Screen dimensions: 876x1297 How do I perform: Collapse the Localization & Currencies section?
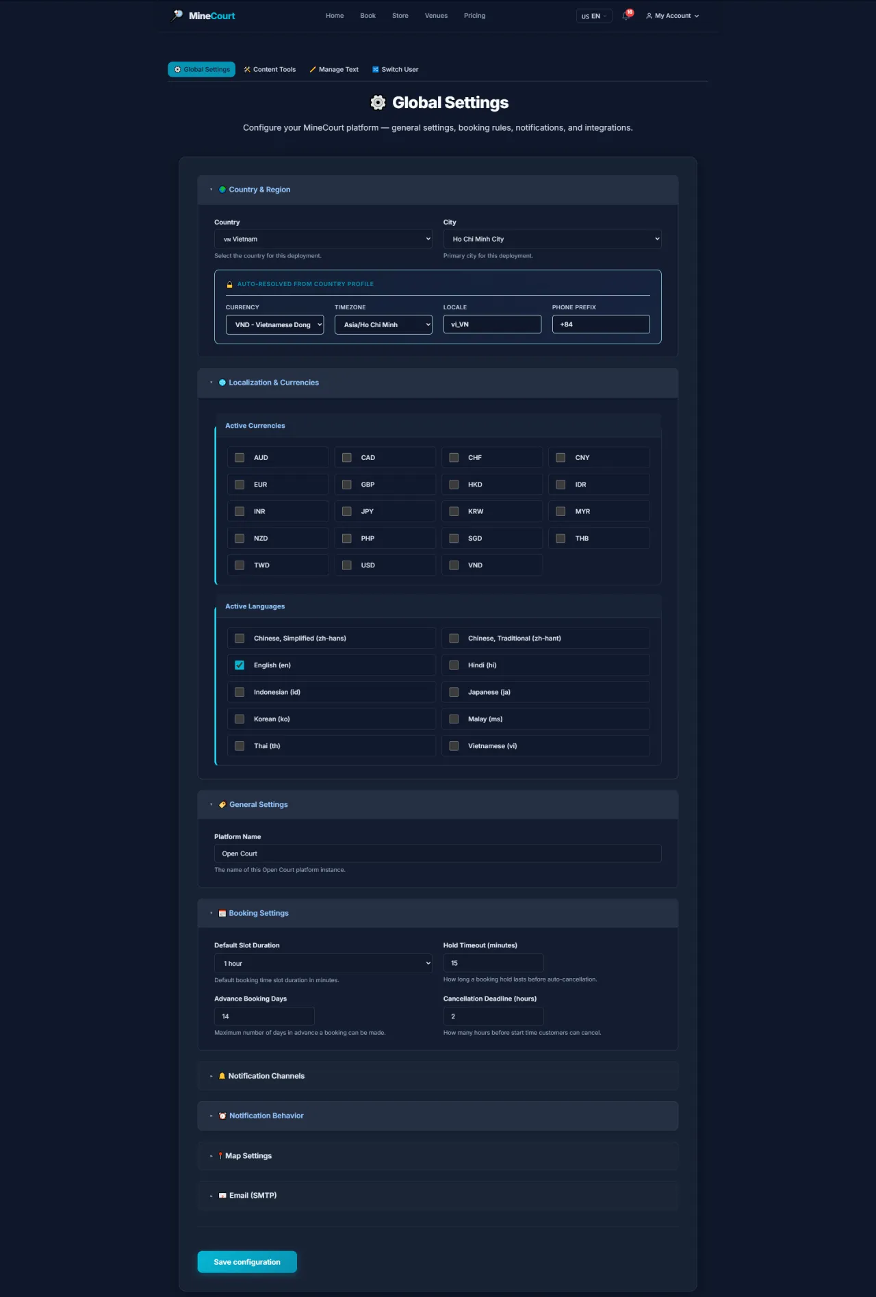[x=438, y=383]
